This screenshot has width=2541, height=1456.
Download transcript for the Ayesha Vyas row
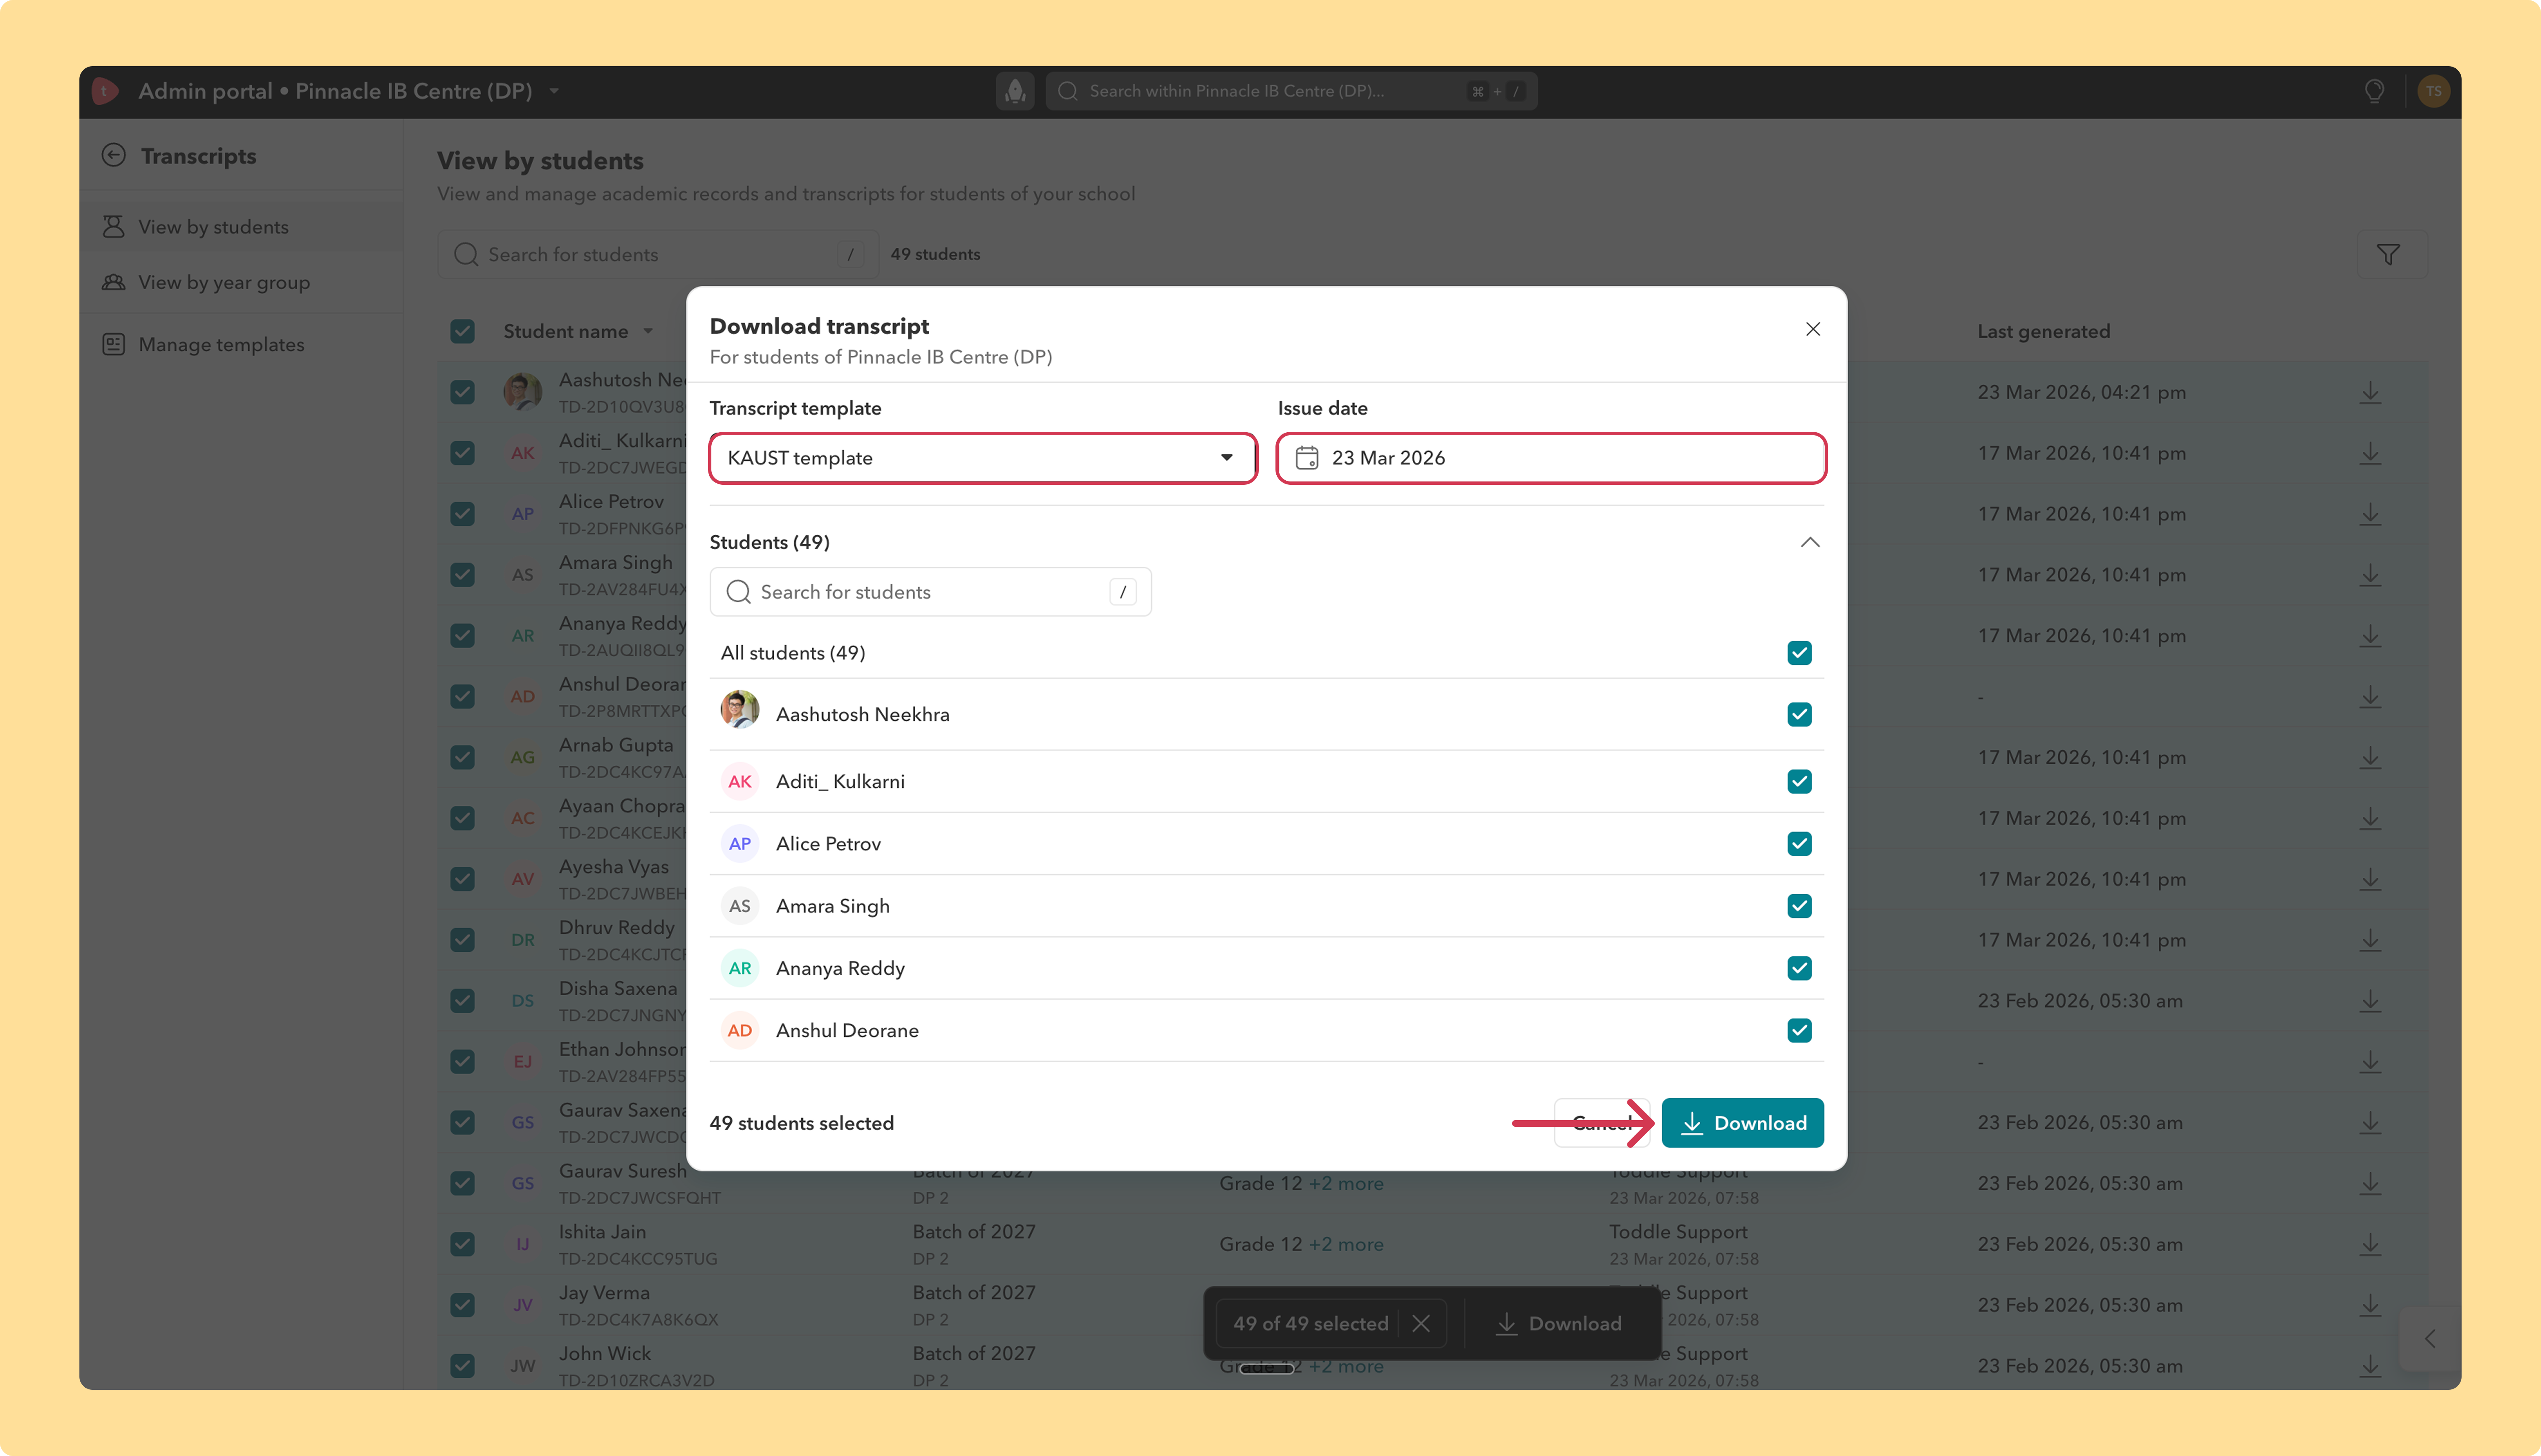2370,879
